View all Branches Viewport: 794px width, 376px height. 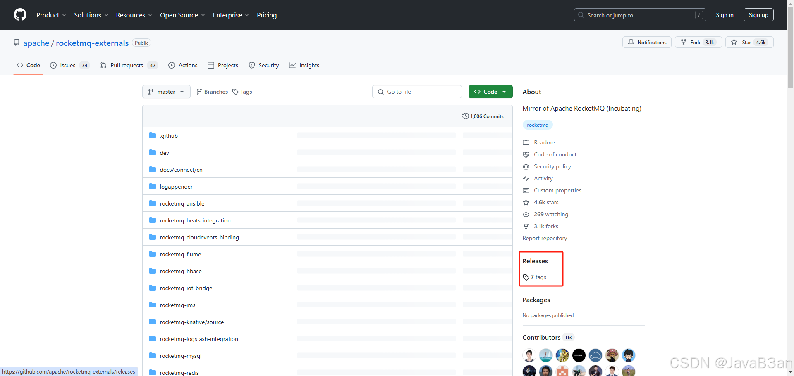coord(212,92)
